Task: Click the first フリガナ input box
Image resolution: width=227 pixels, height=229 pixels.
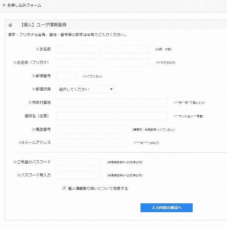Action: point(78,63)
